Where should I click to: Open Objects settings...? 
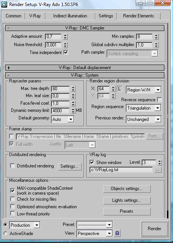click(x=127, y=189)
